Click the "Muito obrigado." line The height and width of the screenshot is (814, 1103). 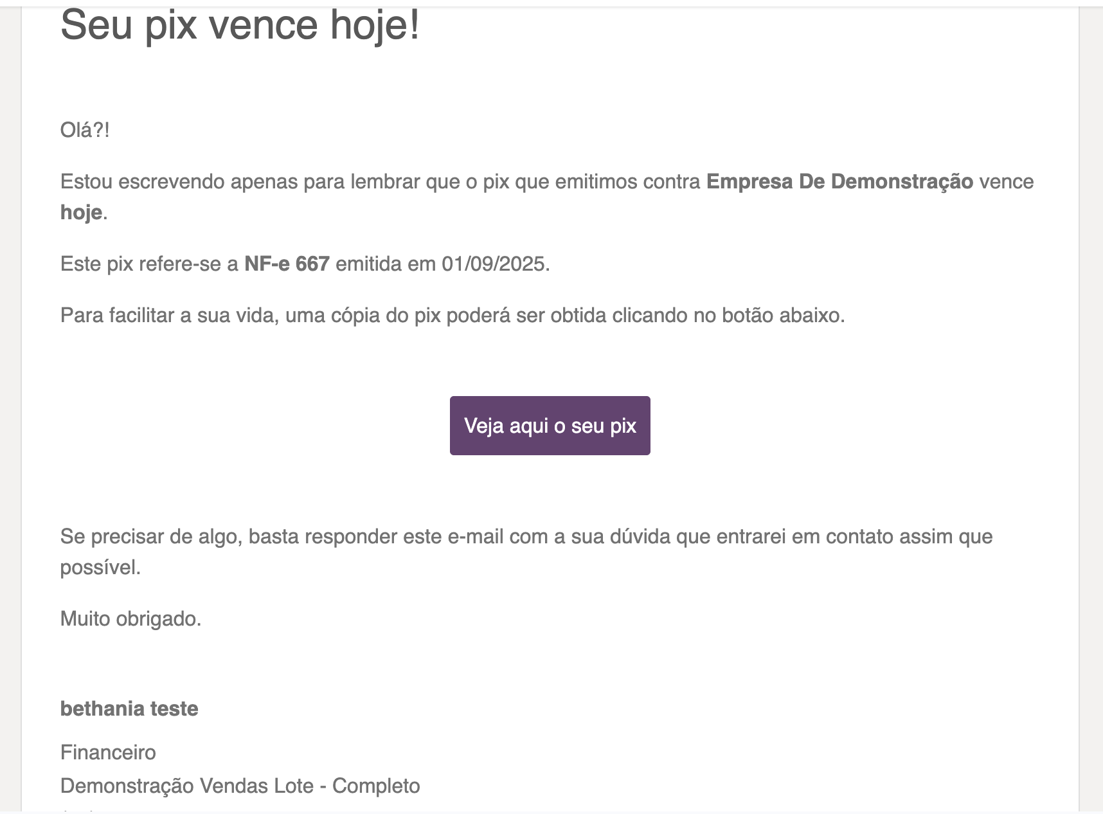[x=130, y=619]
